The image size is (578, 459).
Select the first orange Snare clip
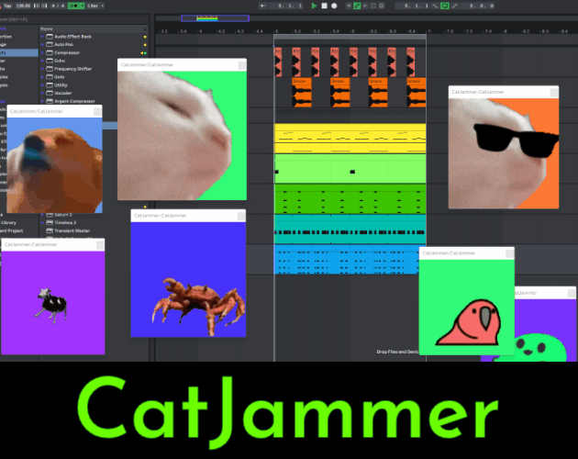[302, 93]
